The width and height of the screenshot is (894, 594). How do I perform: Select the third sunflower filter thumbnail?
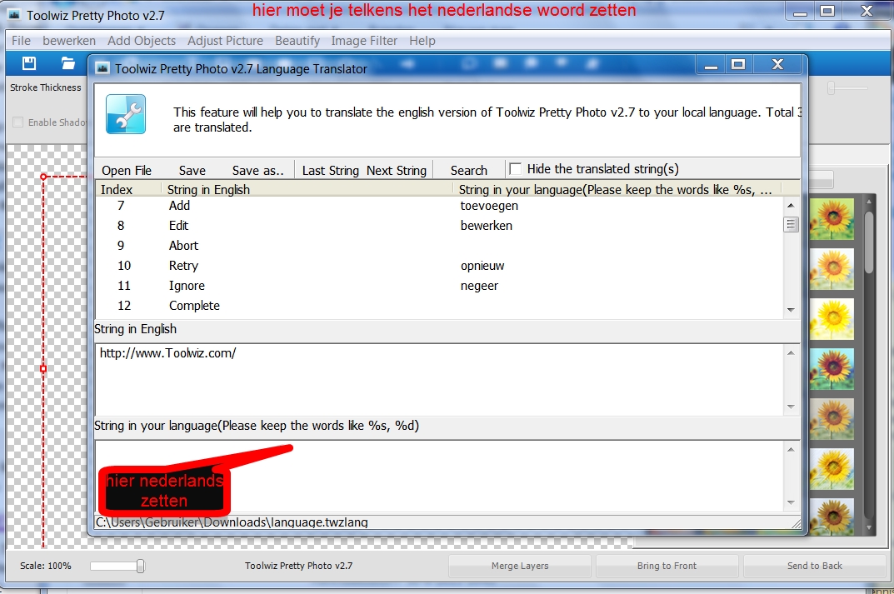tap(832, 319)
